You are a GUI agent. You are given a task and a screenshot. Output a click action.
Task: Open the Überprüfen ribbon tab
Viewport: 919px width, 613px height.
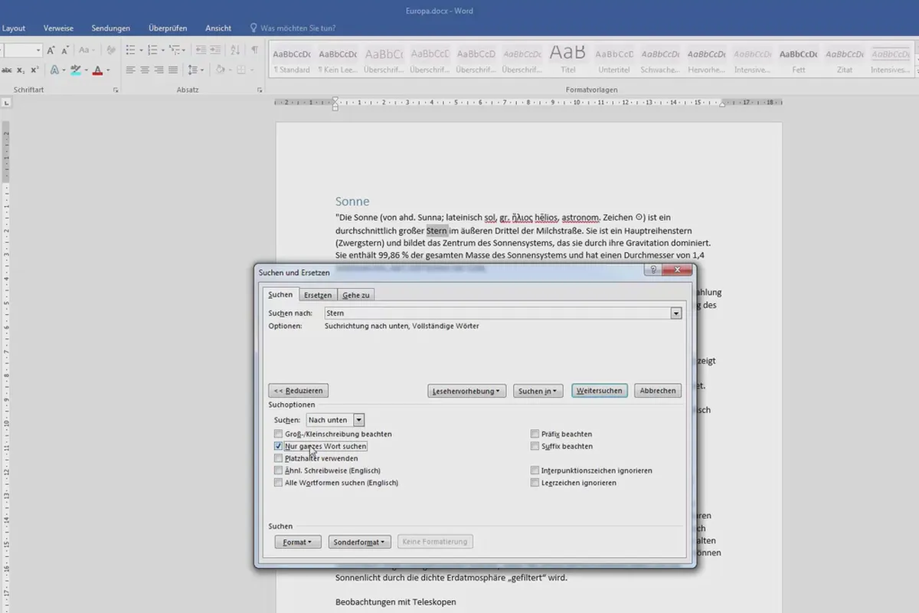click(168, 28)
